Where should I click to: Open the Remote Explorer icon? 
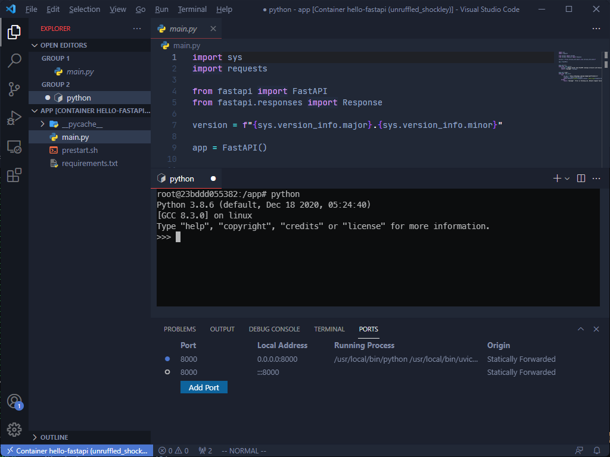(x=14, y=146)
